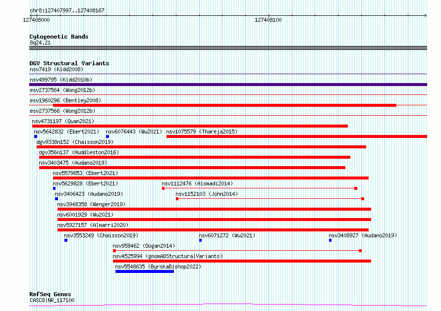The width and height of the screenshot is (441, 311).
Task: Open the nsv1075579 (Thareja2015) variant label
Action: coord(202,132)
